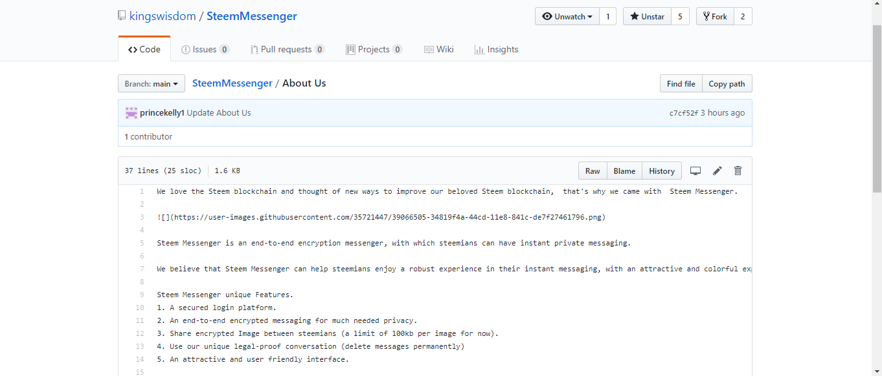The width and height of the screenshot is (882, 376).
Task: Expand the Branch: main selector
Action: 152,83
